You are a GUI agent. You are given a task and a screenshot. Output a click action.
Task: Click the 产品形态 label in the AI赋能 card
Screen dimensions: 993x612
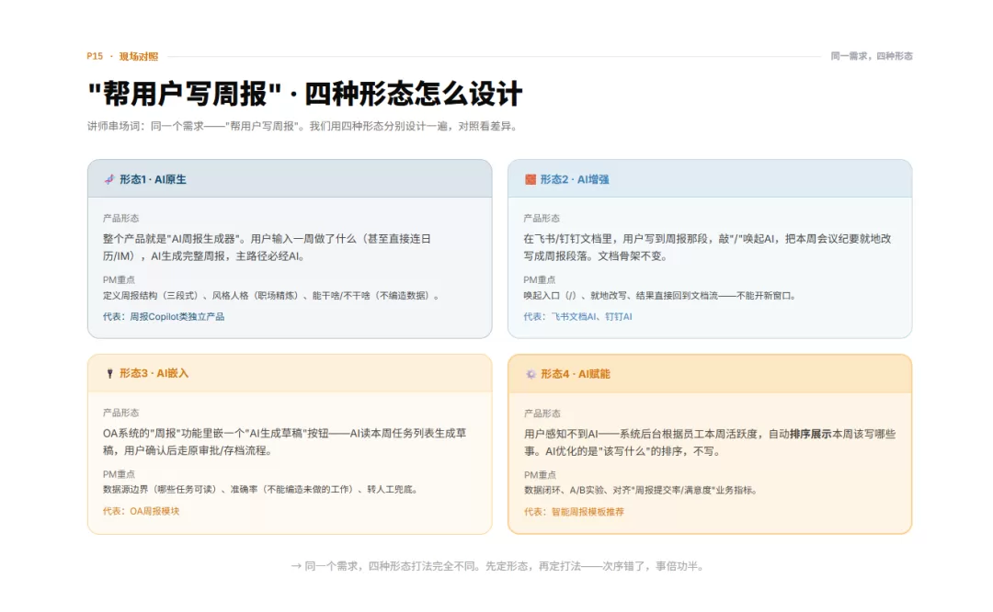pos(542,414)
